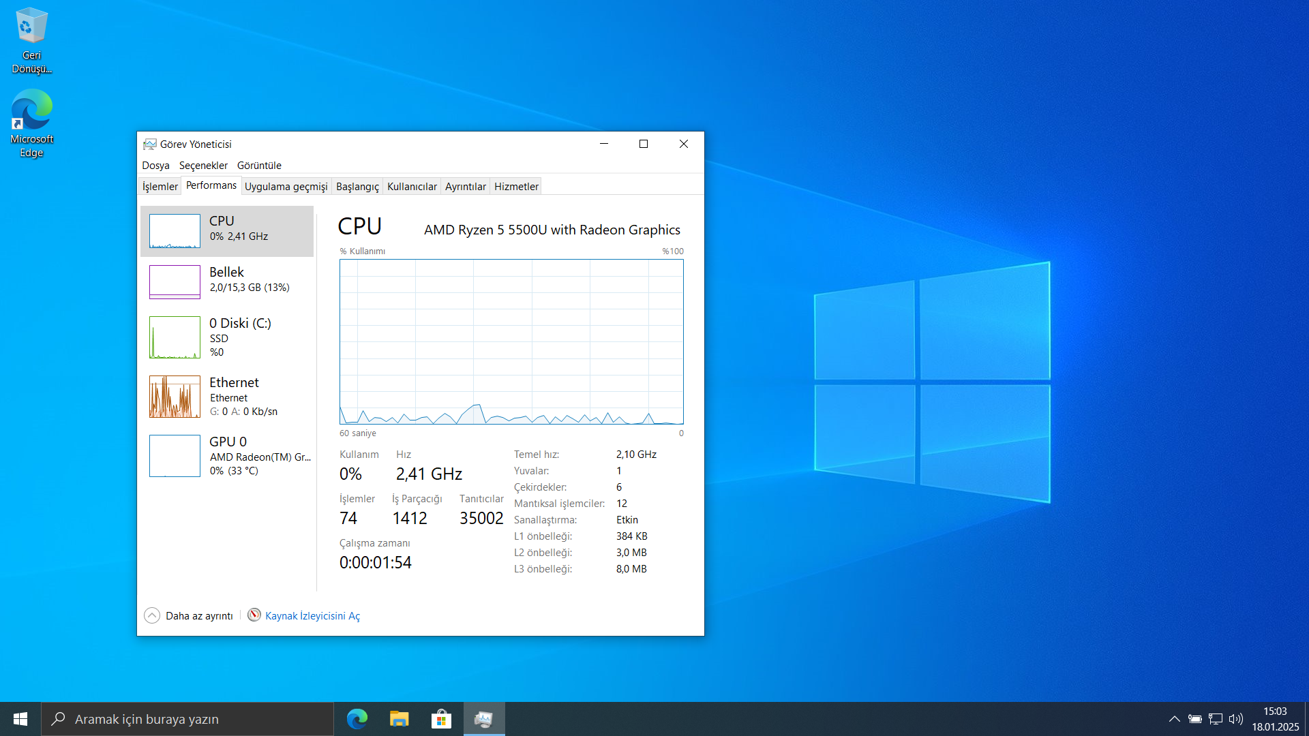
Task: Click the Mantıksal işlemciler 12 value
Action: pos(622,503)
